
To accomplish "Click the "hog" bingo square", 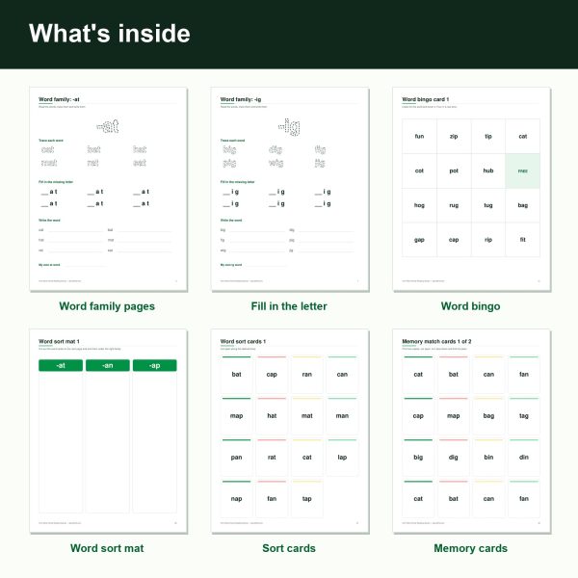I will [x=419, y=205].
